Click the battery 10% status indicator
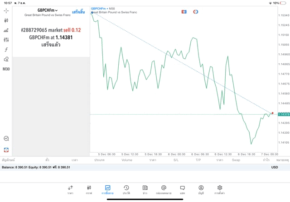 280,3
